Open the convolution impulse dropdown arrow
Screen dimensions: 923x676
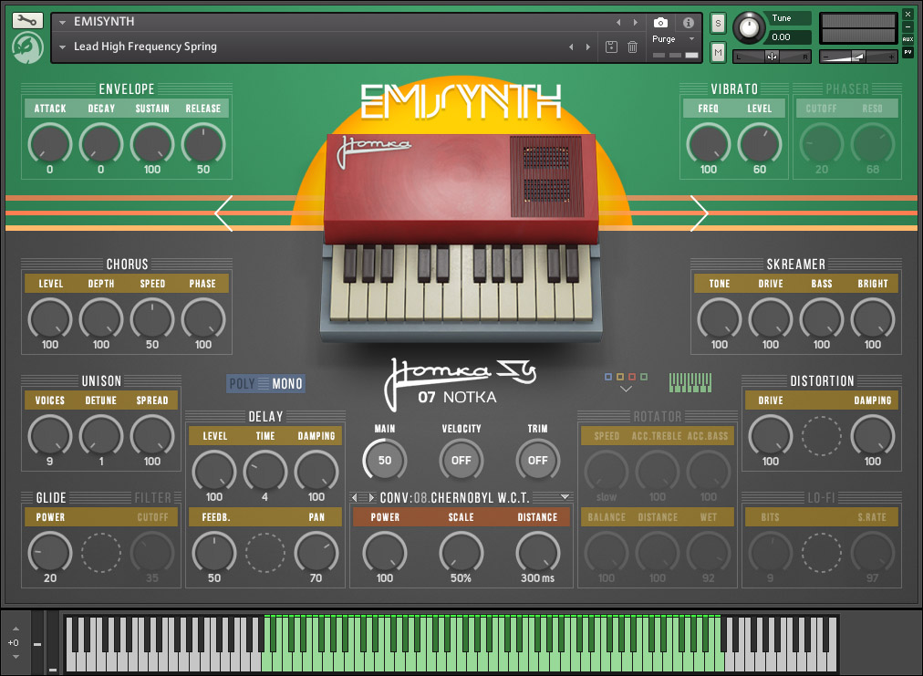point(565,497)
